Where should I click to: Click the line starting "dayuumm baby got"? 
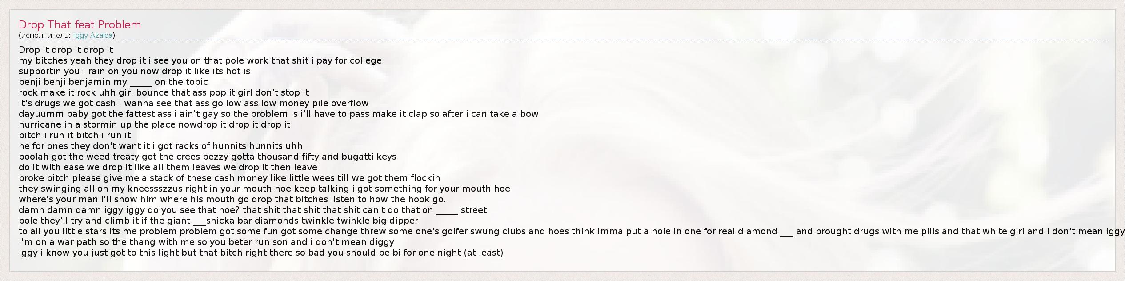pos(278,114)
